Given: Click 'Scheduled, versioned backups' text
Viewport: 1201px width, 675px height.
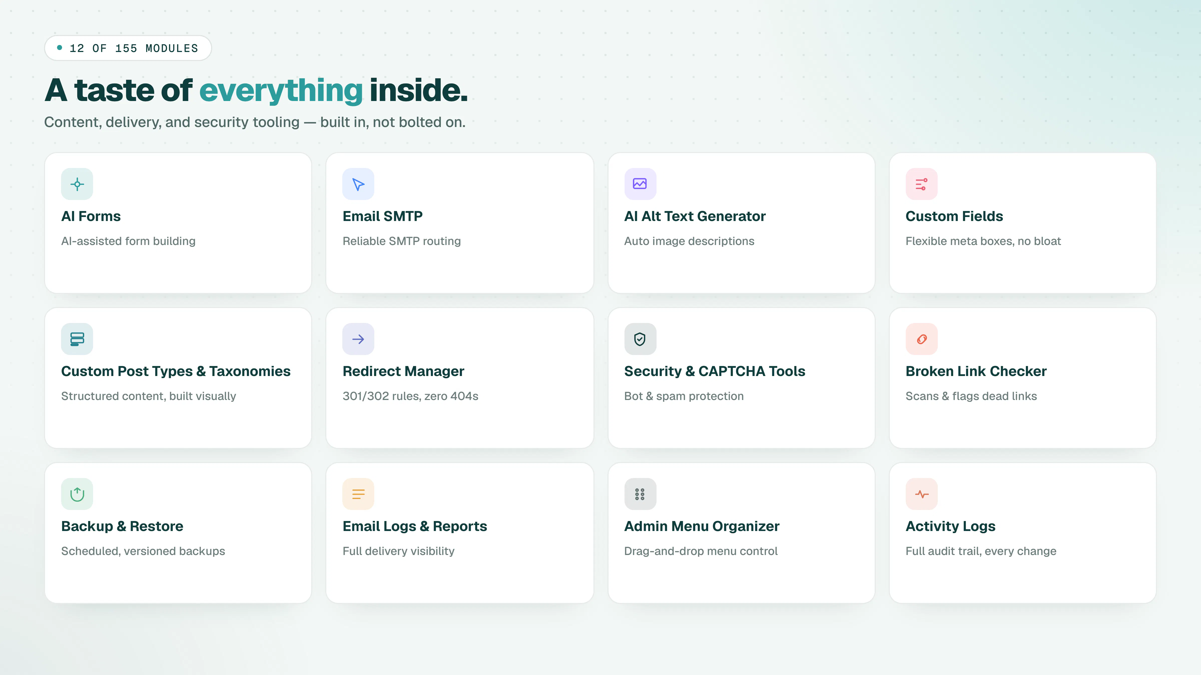Looking at the screenshot, I should tap(143, 551).
